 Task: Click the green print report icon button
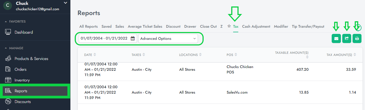[357, 38]
